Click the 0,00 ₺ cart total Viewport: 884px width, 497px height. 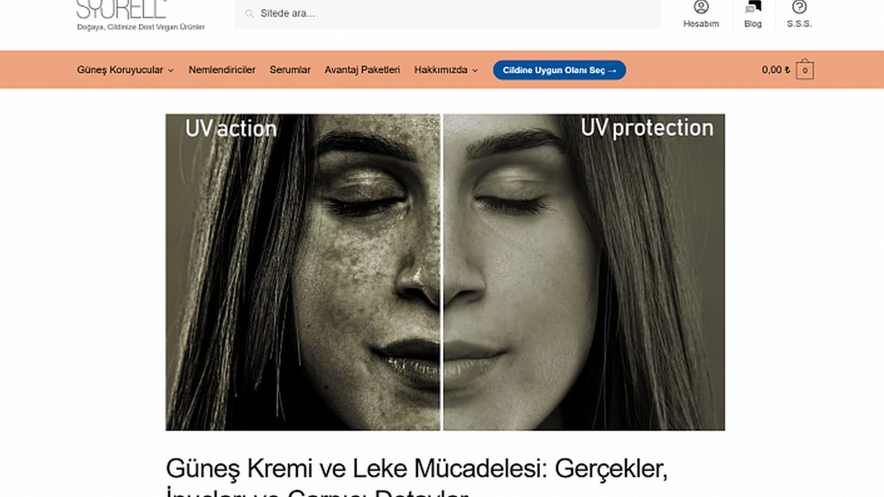(x=776, y=70)
